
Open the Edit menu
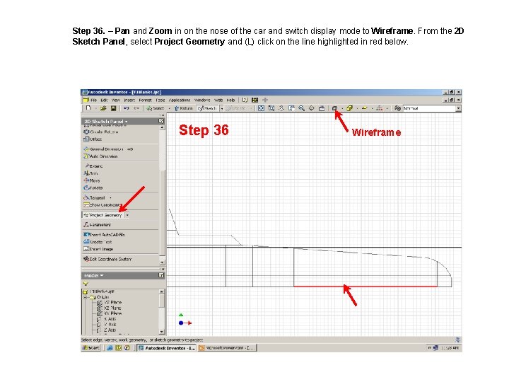(104, 100)
